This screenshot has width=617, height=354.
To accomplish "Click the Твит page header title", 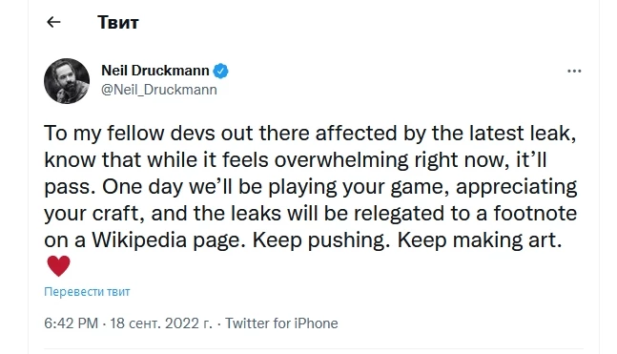I will 118,23.
